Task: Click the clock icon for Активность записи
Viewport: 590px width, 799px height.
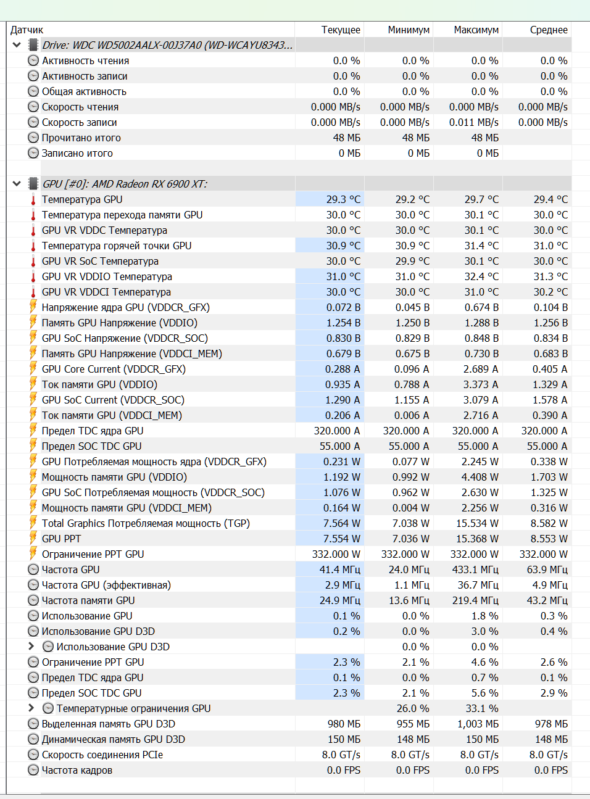Action: 33,76
